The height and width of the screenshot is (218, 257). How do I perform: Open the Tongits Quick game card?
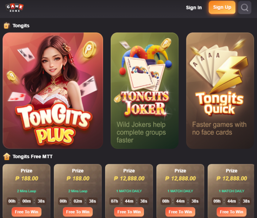click(220, 90)
